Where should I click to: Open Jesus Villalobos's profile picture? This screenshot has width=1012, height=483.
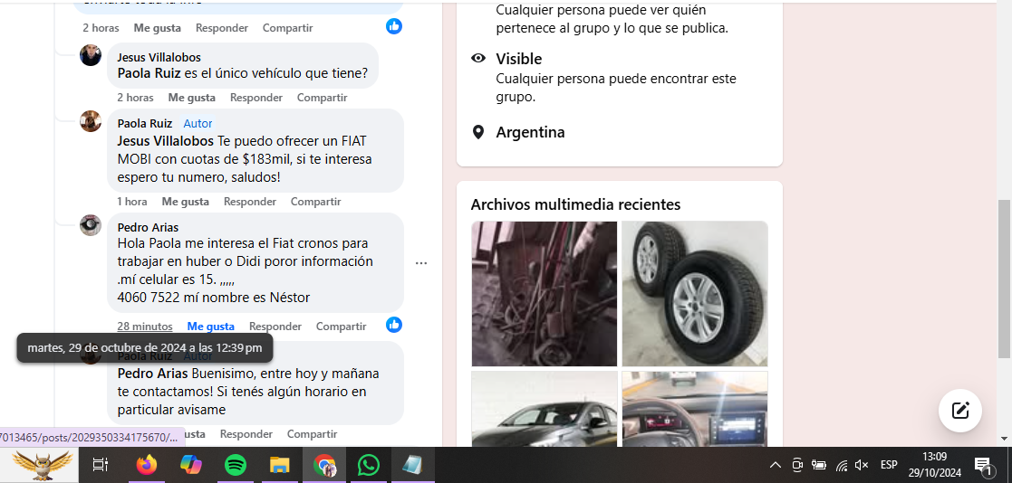pos(91,56)
